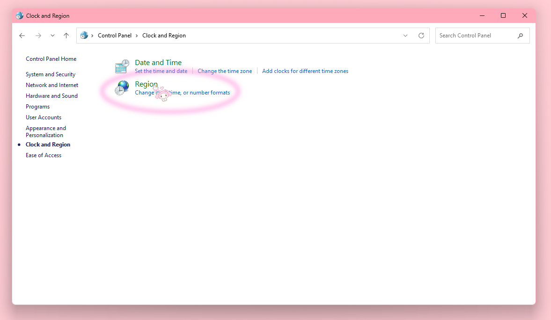Open the Region heading link

coord(146,84)
